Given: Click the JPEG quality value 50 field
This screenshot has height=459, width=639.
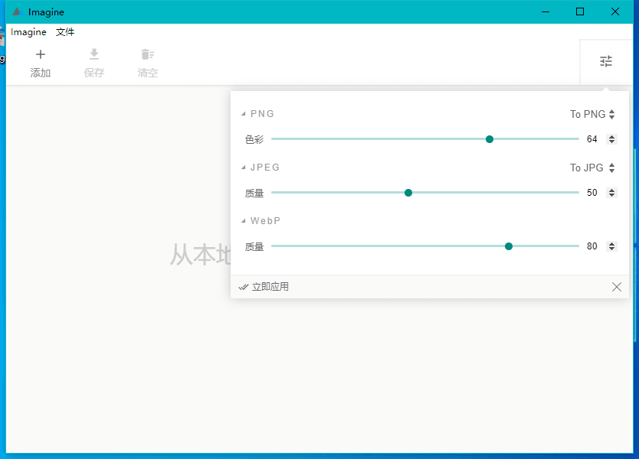Looking at the screenshot, I should click(592, 193).
